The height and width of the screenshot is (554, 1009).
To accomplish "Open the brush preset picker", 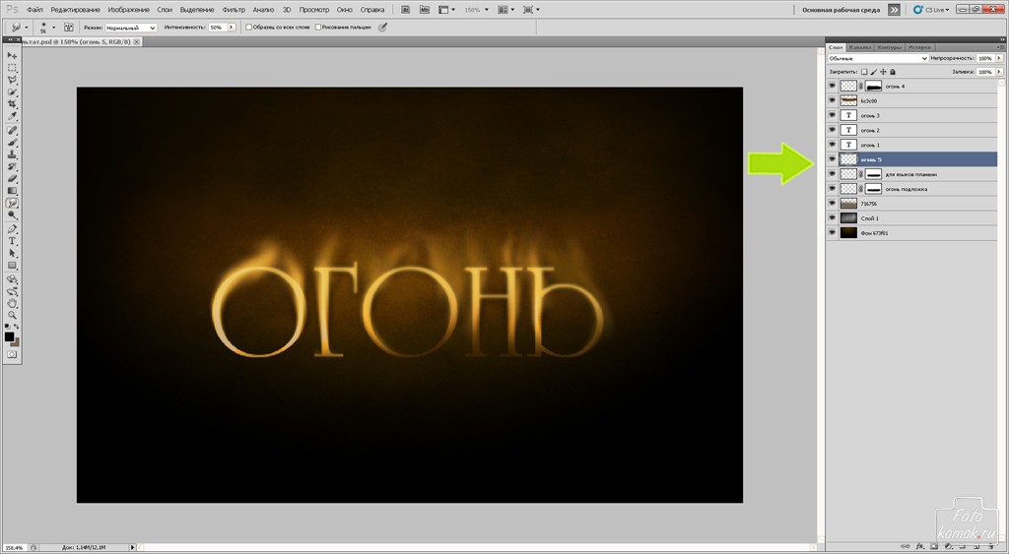I will (x=53, y=28).
